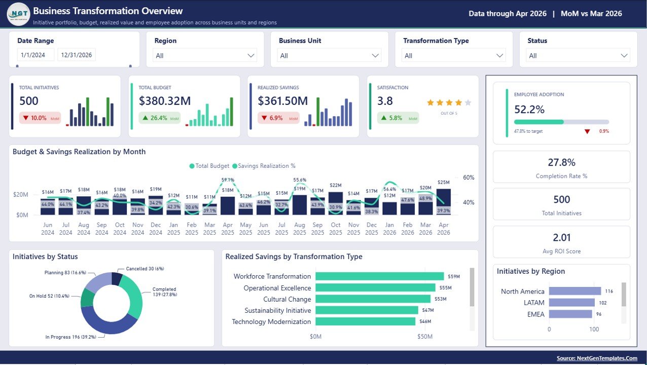Click the end date field 12/31/2026
The image size is (647, 365).
[77, 55]
